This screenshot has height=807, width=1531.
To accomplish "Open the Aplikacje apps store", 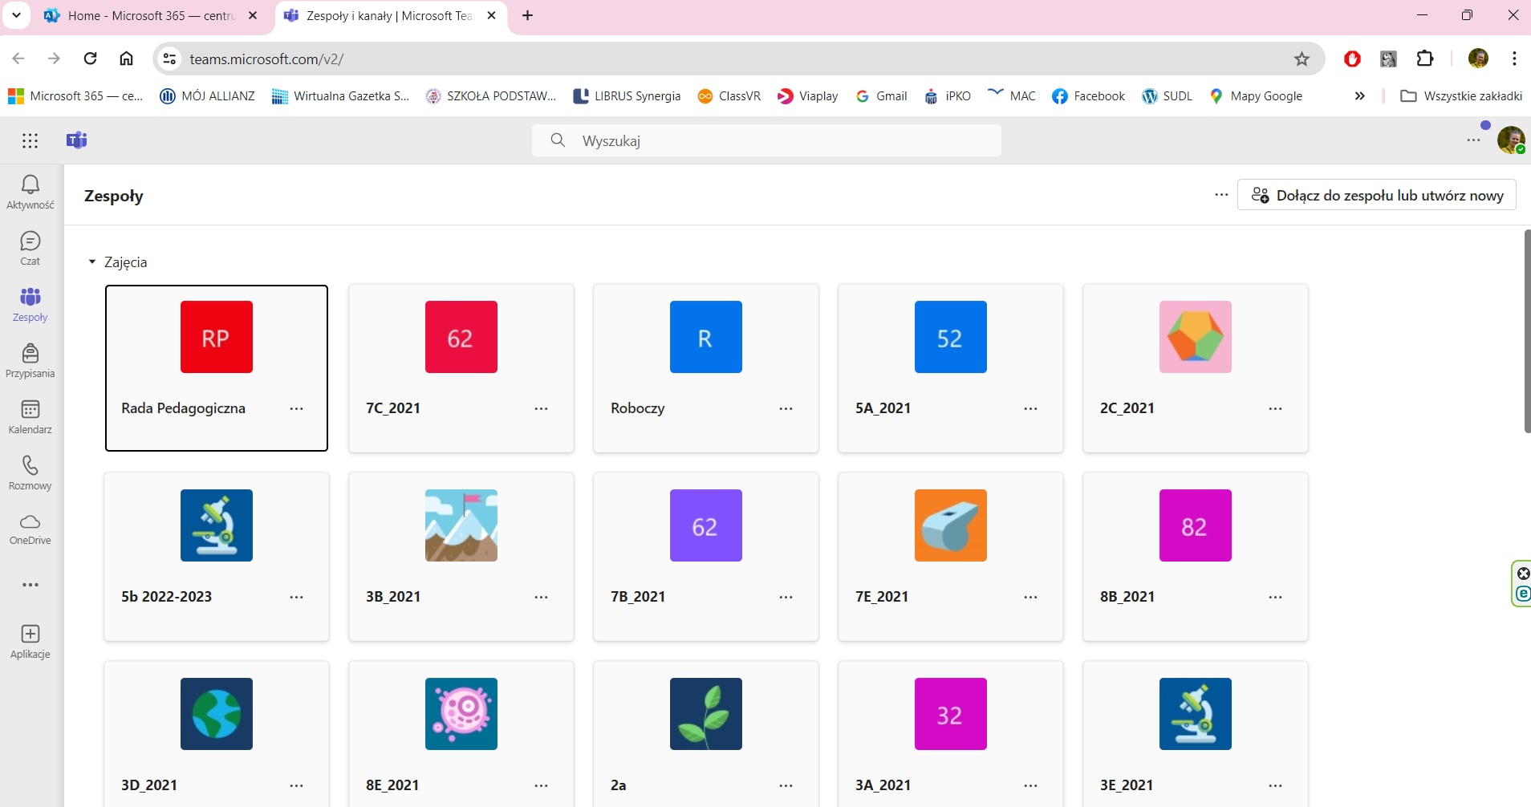I will point(30,642).
